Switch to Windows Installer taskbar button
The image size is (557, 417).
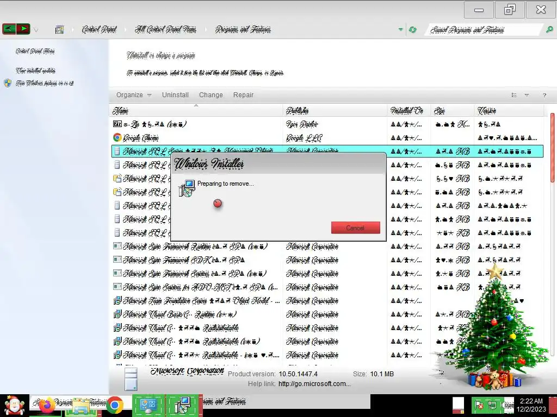pyautogui.click(x=183, y=405)
